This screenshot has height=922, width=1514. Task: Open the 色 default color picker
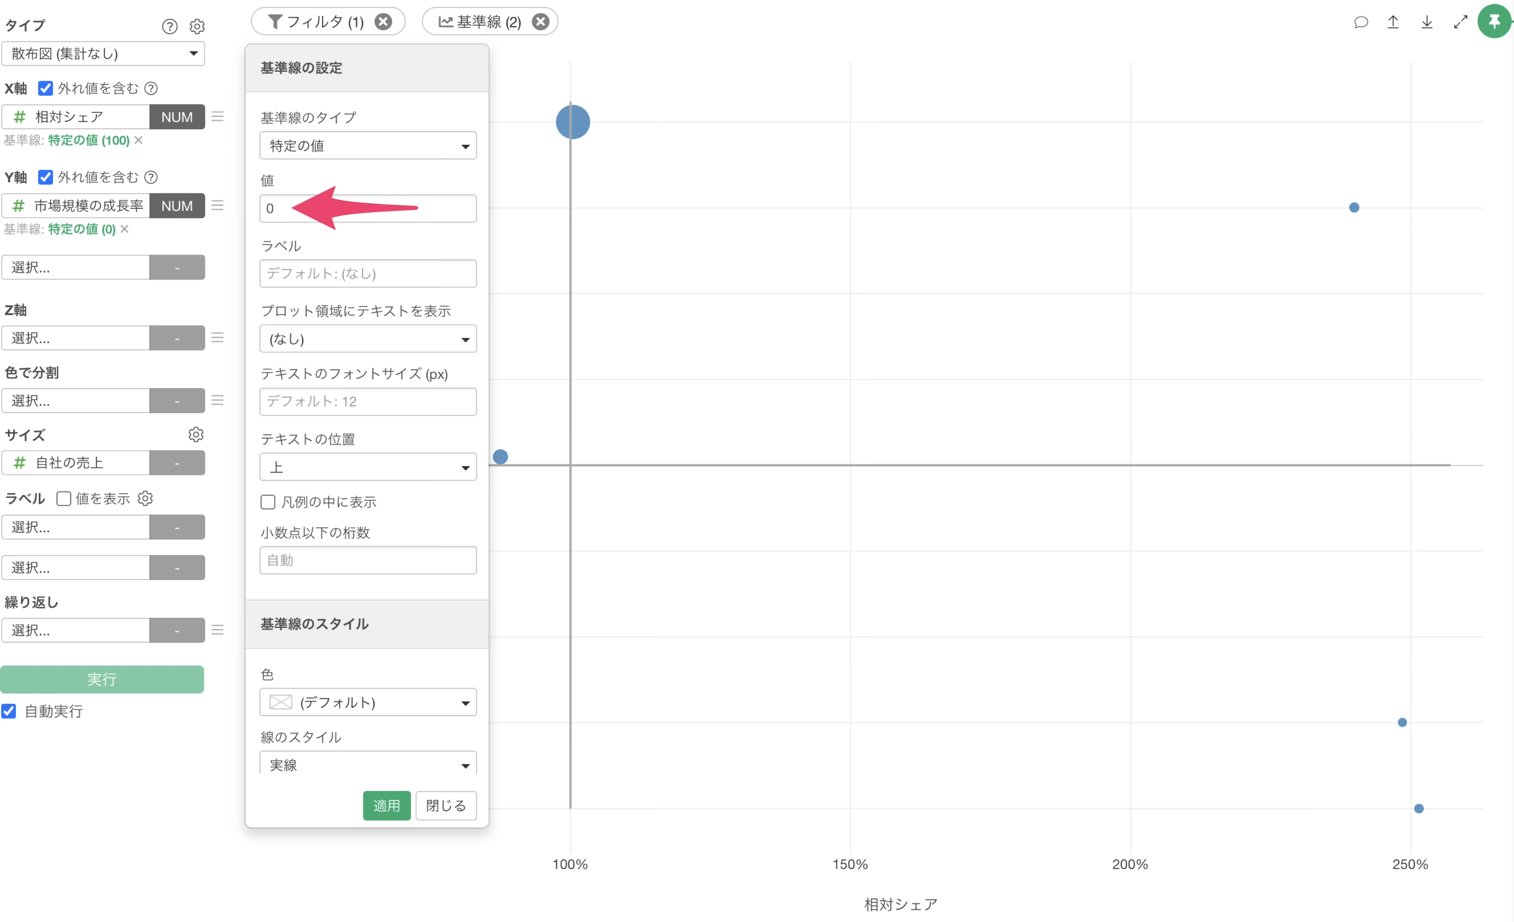coord(367,702)
